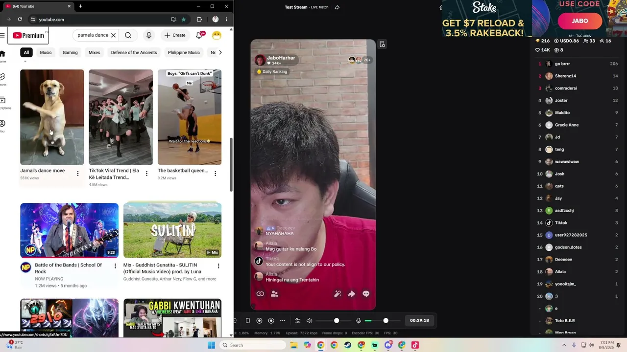Screen dimensions: 627x352
Task: Open Chrome profile avatar
Action: 215,20
